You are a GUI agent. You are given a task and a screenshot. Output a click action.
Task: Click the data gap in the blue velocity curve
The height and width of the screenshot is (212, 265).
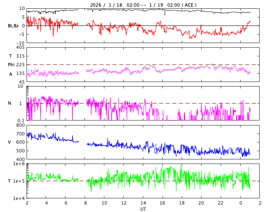(x=82, y=143)
